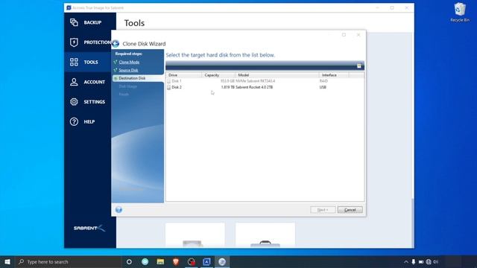Open the Protection section shield icon
This screenshot has height=268, width=477.
point(74,42)
